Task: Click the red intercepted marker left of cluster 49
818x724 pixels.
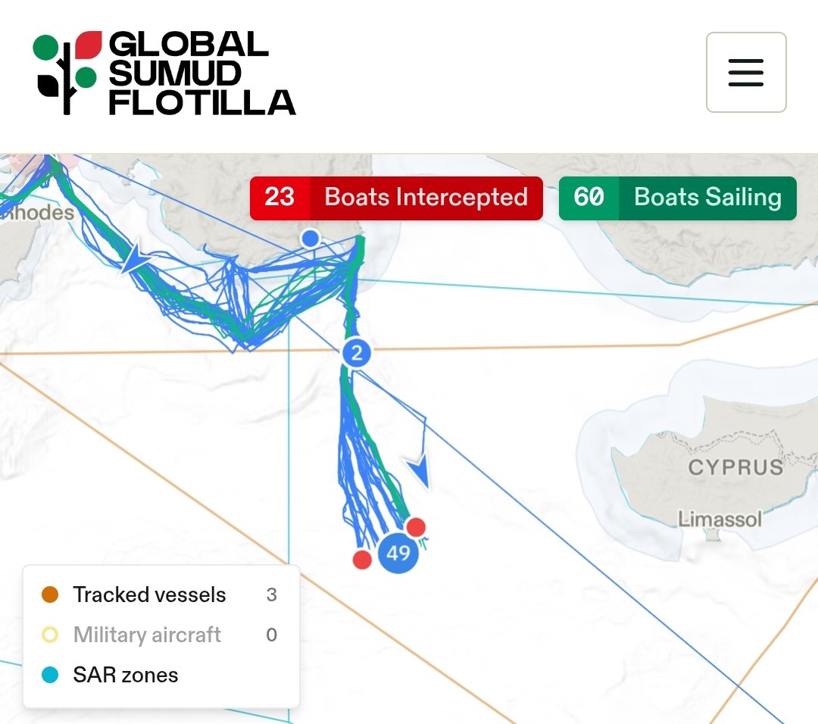Action: tap(362, 559)
